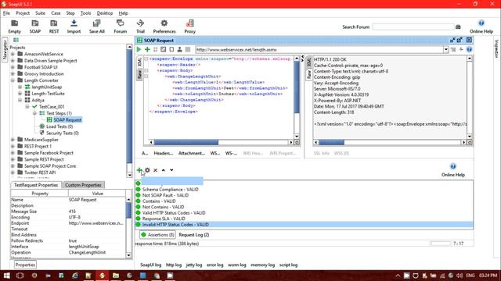Screen dimensions: 501x281
Task: Select Load Tests (0) node
Action: point(59,126)
